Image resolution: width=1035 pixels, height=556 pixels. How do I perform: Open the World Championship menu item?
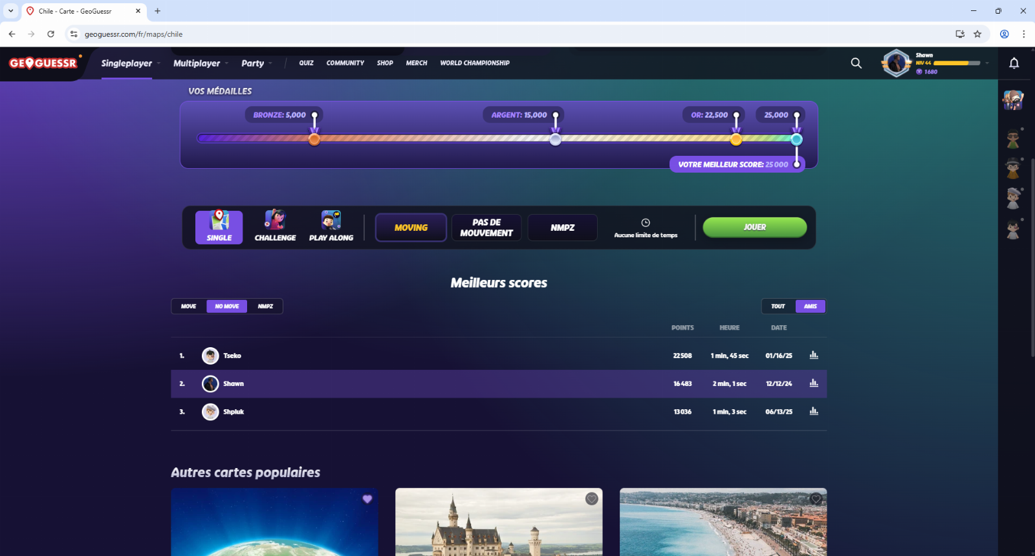(x=475, y=63)
